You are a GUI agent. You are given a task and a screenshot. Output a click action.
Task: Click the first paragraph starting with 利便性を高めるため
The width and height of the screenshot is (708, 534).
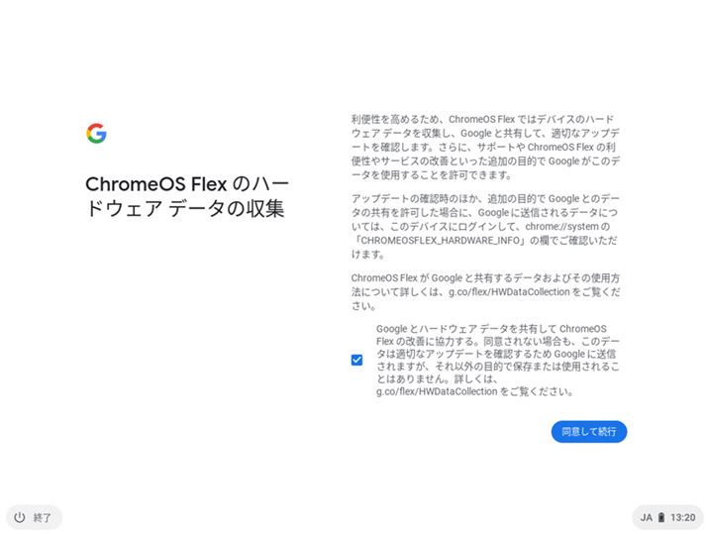click(485, 146)
